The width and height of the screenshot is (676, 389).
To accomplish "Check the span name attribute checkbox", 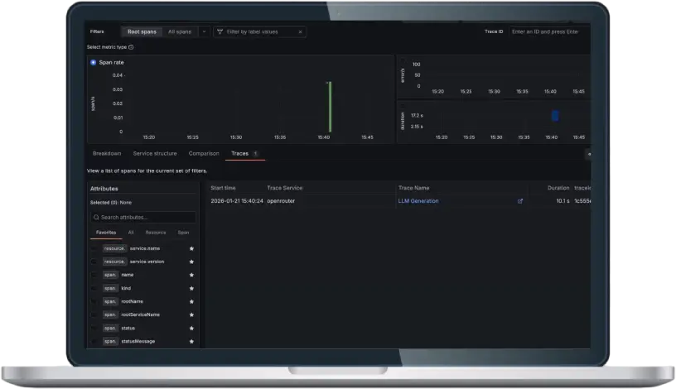I will [x=94, y=275].
